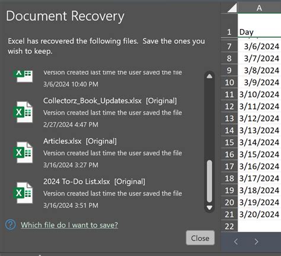
Task: Go to the next sheet tab with the right arrow
Action: click(256, 242)
